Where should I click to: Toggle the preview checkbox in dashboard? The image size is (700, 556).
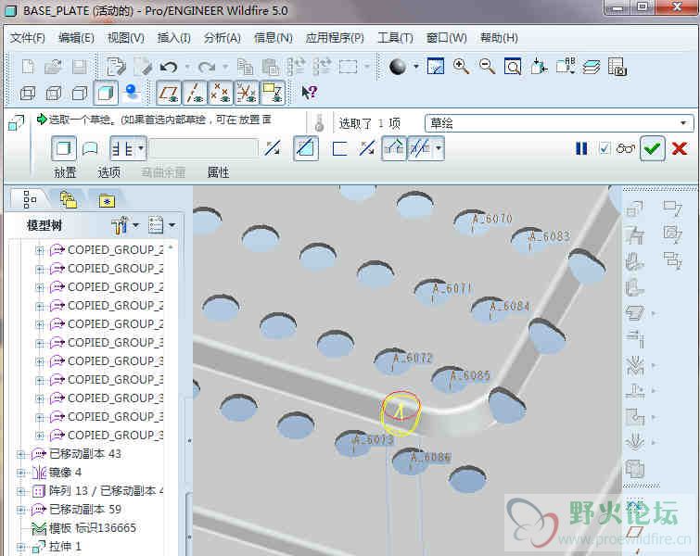(x=605, y=148)
